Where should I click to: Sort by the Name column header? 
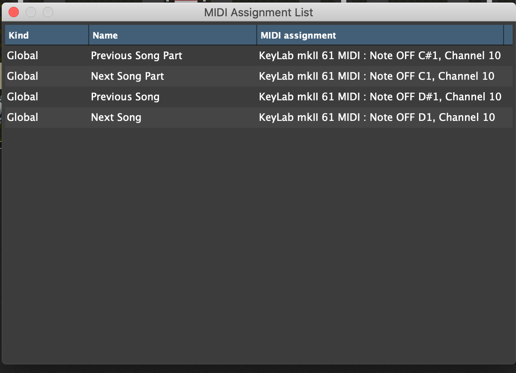(172, 35)
